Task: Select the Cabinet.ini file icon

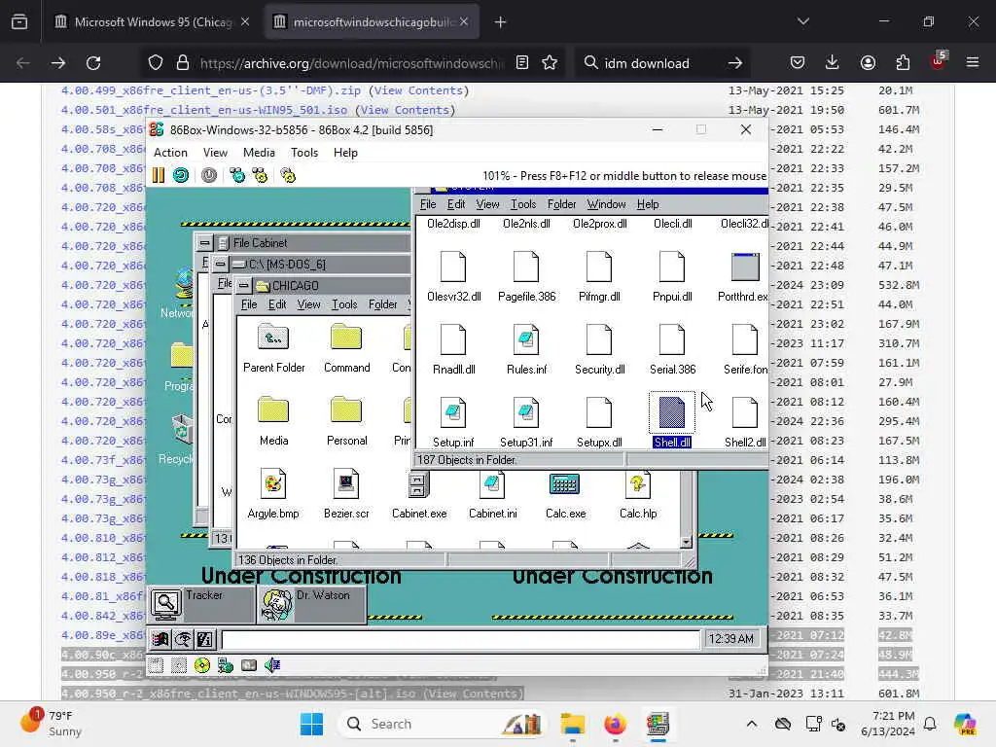Action: (x=492, y=484)
